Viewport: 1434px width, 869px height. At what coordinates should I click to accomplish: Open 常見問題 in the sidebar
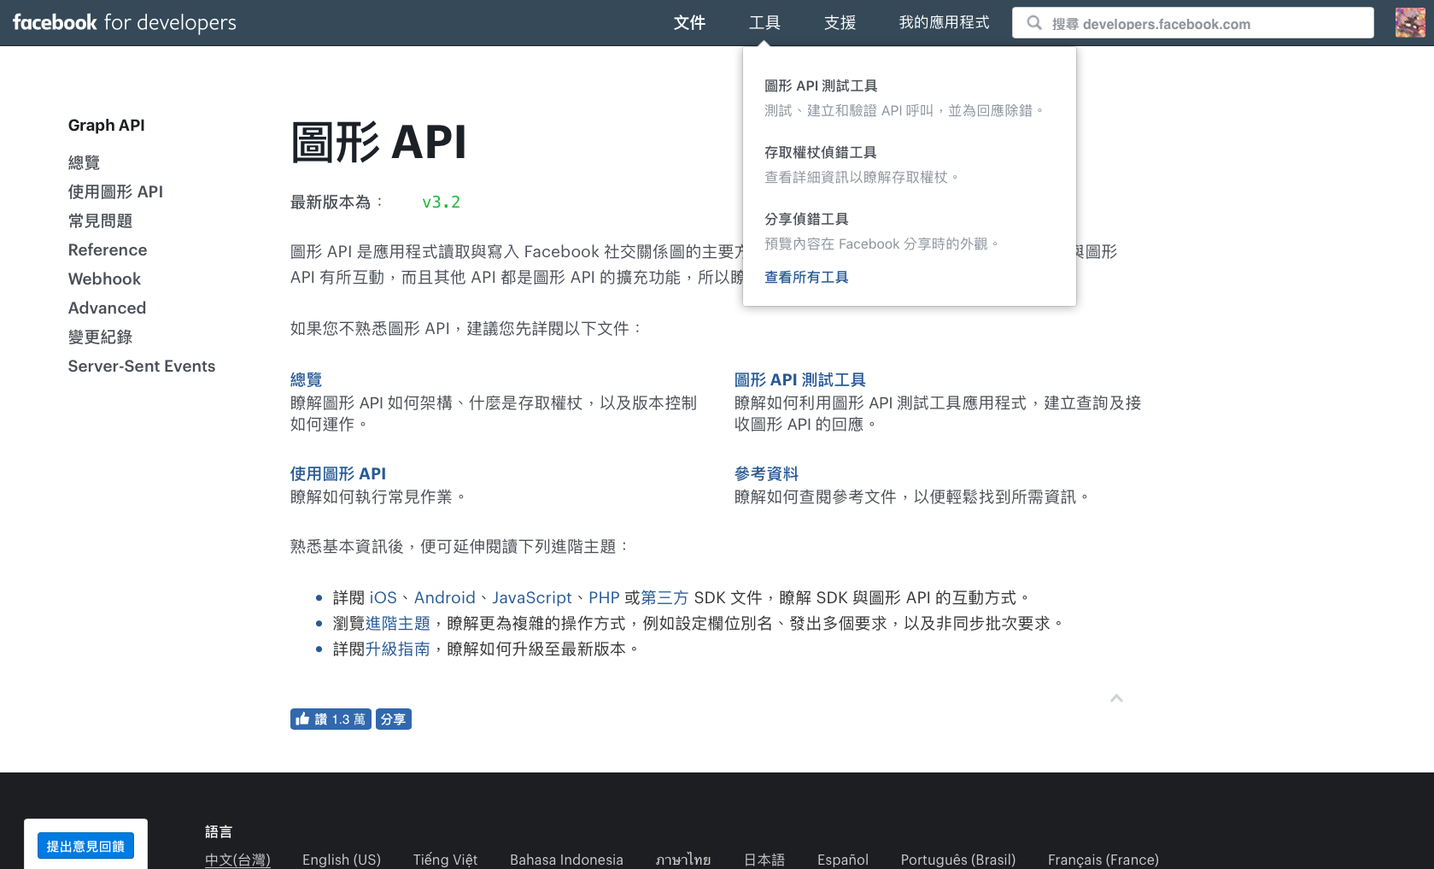coord(100,220)
